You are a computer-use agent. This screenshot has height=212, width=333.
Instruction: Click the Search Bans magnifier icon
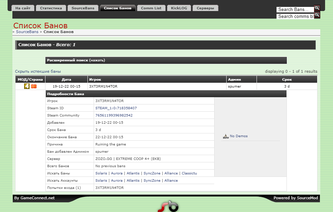click(317, 8)
